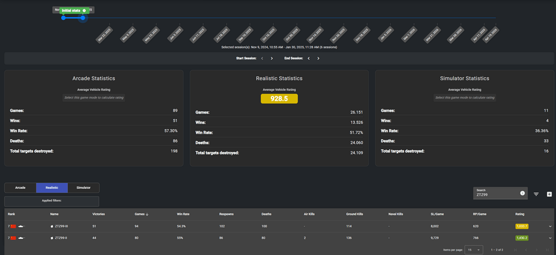Sort table by Naval Kills column
Viewport: 556px width, 255px height.
click(396, 214)
